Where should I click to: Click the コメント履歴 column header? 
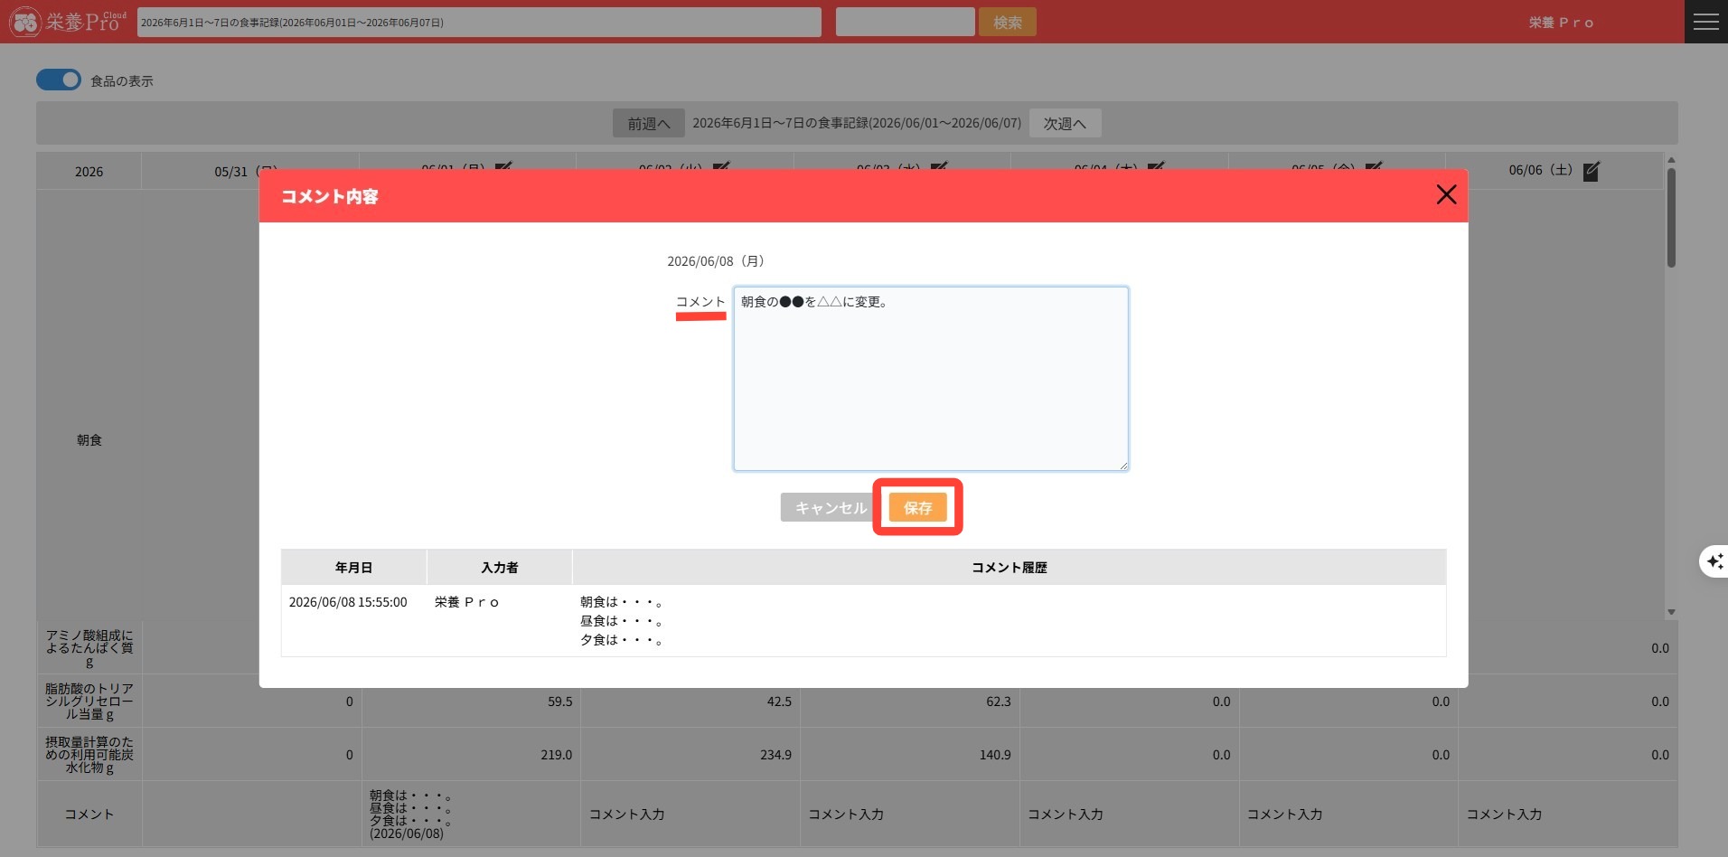(x=1009, y=567)
